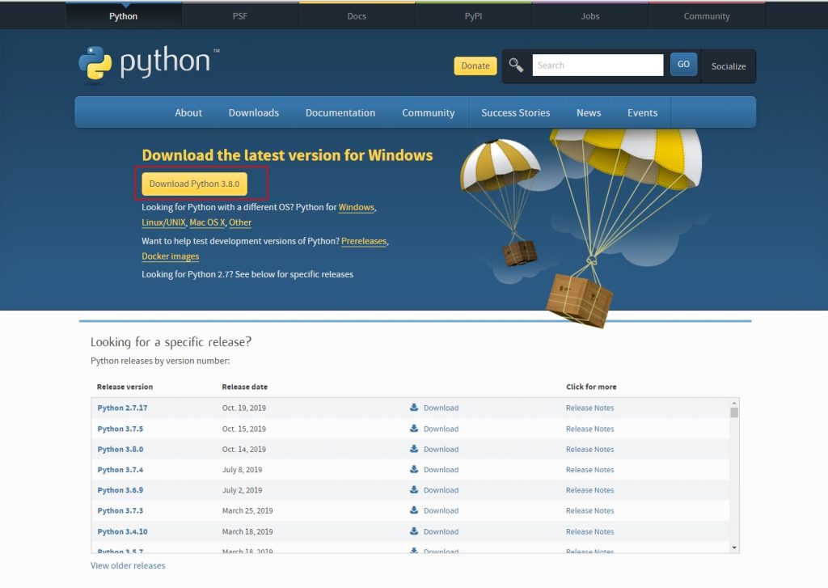Open the Success Stories menu
This screenshot has width=828, height=588.
tap(515, 112)
